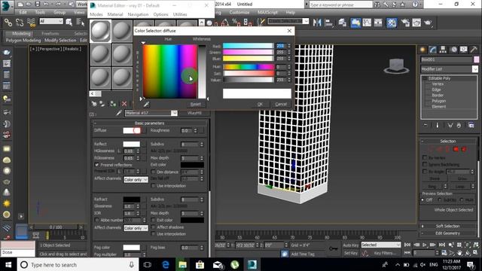This screenshot has height=271, width=482.
Task: Open the Hierarchy panel icon
Action: coord(443,50)
